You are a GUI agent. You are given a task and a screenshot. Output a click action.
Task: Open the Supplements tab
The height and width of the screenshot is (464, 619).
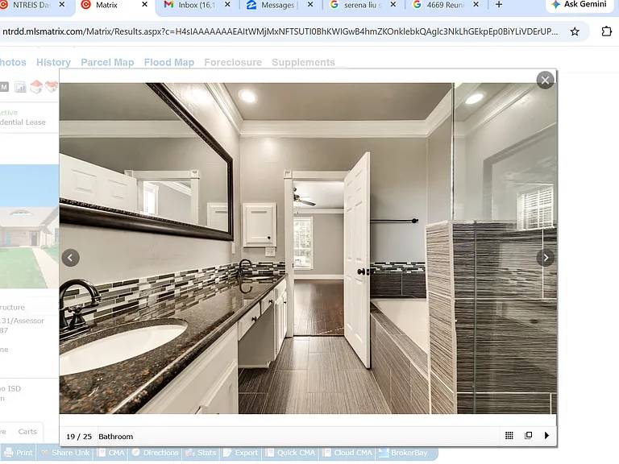pos(303,62)
